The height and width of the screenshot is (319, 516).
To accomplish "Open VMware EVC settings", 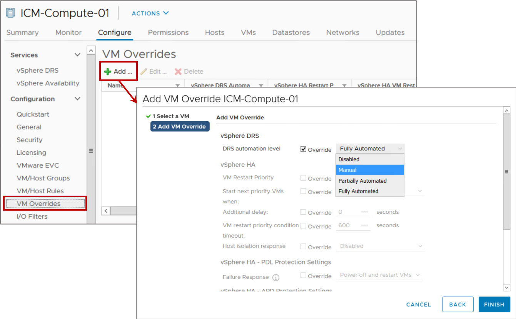I will 38,165.
